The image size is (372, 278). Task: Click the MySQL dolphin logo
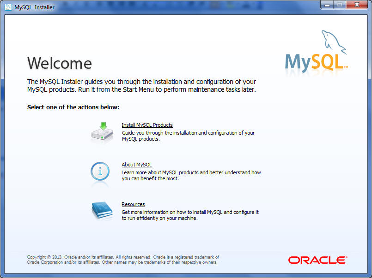317,52
